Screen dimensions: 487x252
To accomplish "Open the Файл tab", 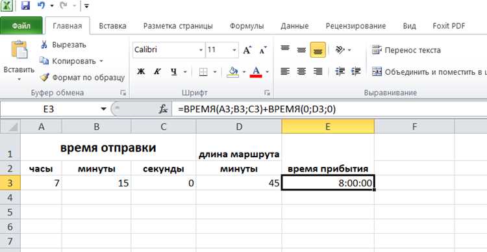I will (x=21, y=26).
